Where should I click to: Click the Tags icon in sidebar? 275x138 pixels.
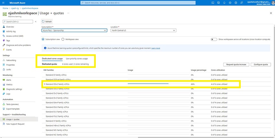click(4, 41)
